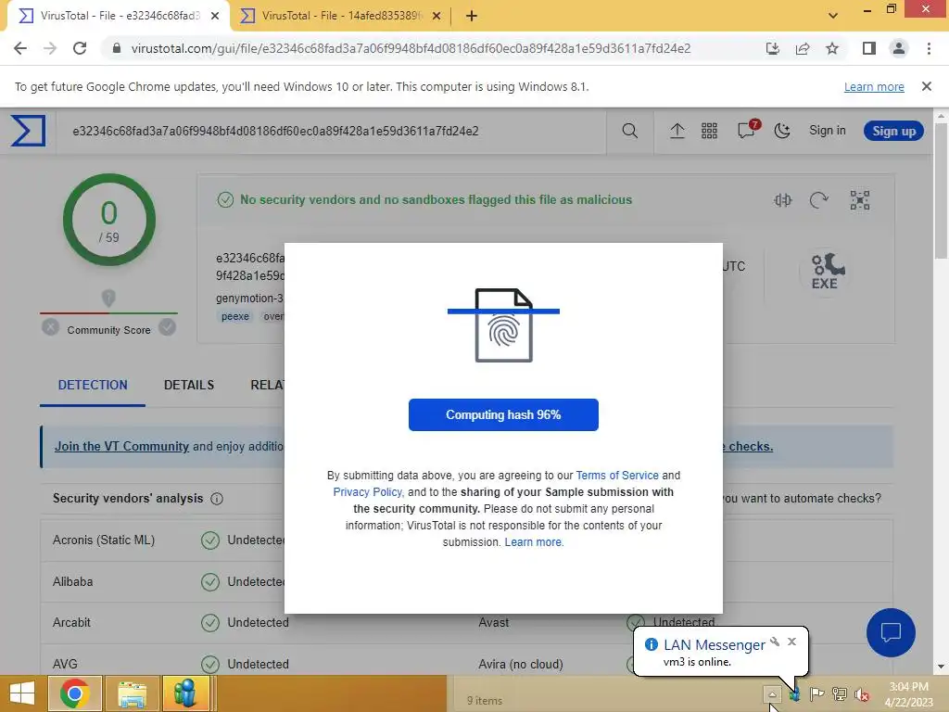Image resolution: width=949 pixels, height=712 pixels.
Task: Click the similar files search icon
Action: coord(782,200)
